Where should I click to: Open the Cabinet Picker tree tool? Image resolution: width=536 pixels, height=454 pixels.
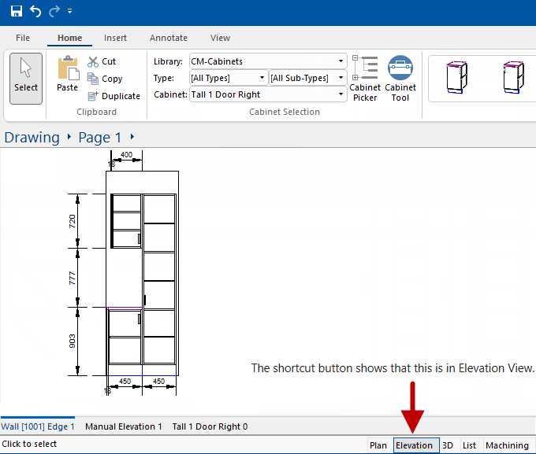[365, 79]
